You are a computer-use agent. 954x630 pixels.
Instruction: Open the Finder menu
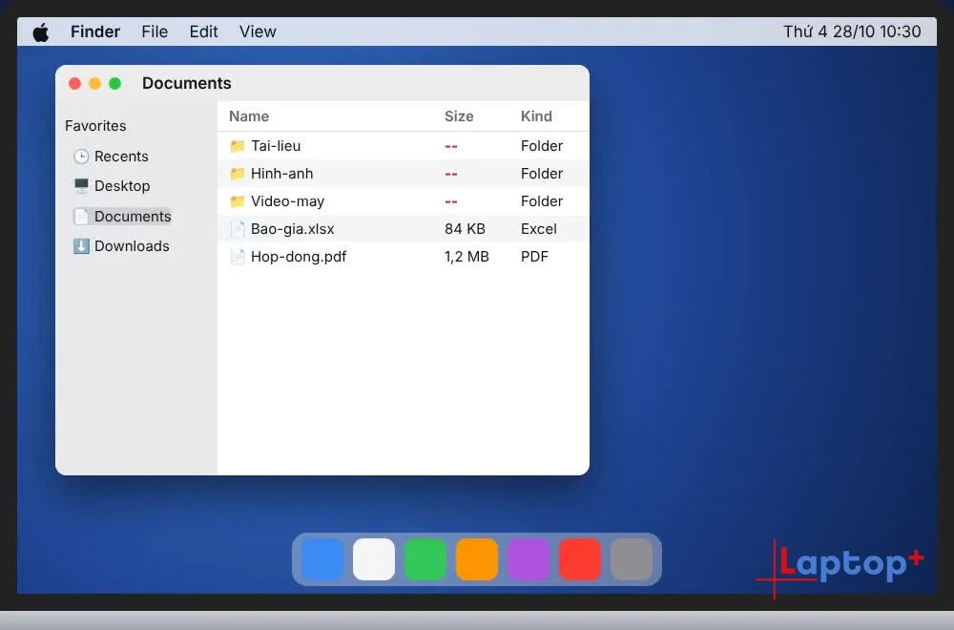(x=94, y=31)
